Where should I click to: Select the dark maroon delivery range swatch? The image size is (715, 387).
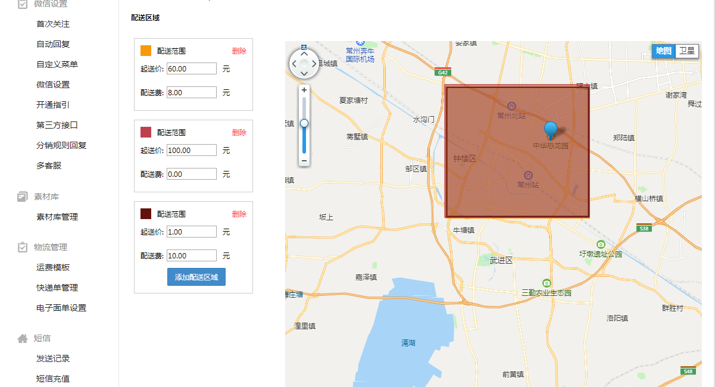point(146,214)
